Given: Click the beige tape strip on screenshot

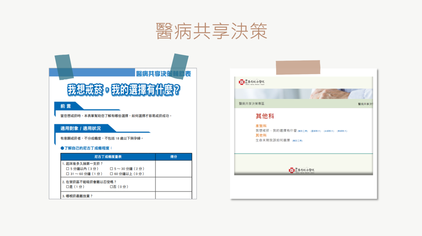Looking at the screenshot, I should point(298,67).
